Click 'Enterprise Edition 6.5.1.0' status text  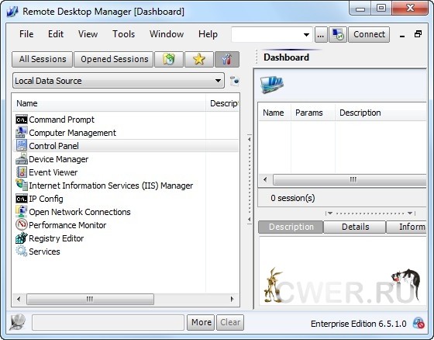click(358, 324)
